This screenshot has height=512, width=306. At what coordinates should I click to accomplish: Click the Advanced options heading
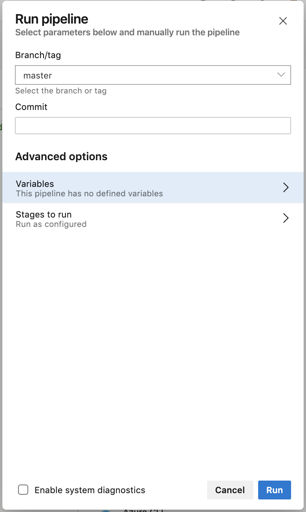(61, 157)
